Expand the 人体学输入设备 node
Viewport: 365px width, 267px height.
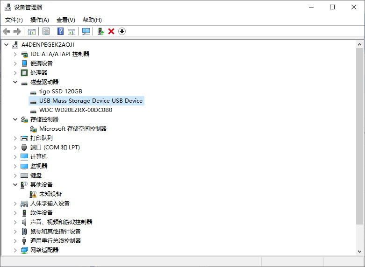click(x=15, y=204)
